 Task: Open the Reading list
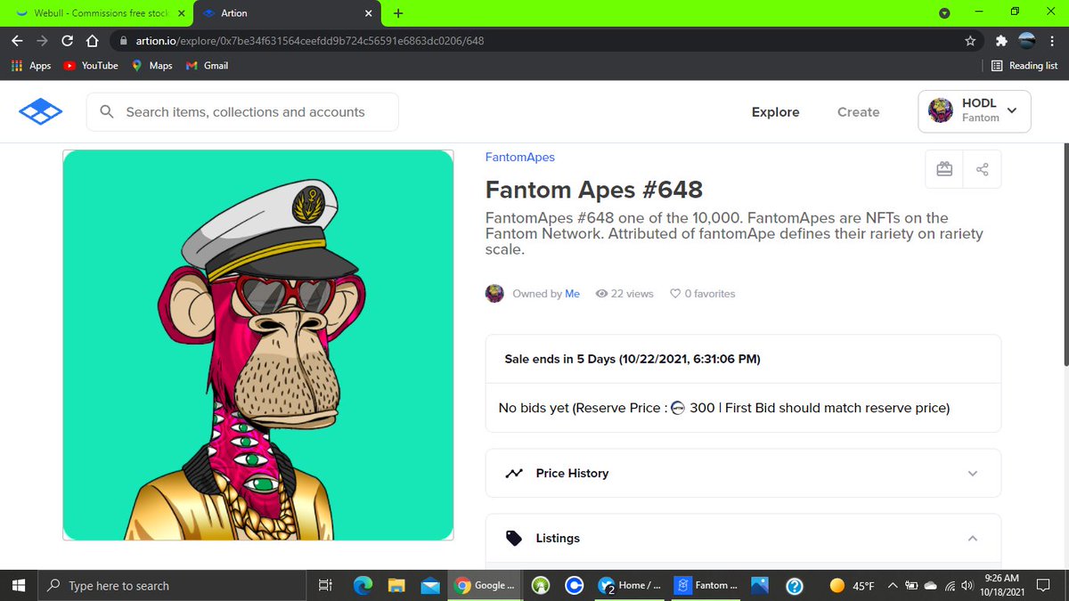(x=1024, y=65)
